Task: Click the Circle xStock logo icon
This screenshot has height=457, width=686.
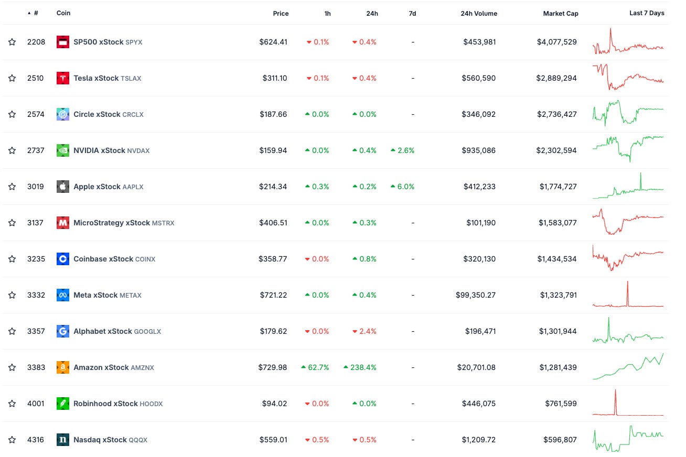Action: point(63,114)
